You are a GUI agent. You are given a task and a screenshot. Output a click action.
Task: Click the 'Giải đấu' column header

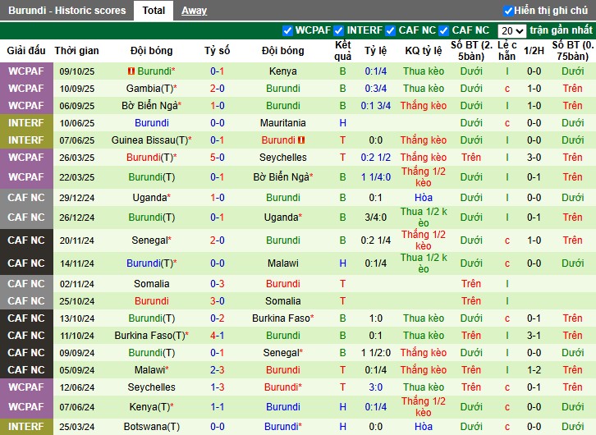coord(26,51)
